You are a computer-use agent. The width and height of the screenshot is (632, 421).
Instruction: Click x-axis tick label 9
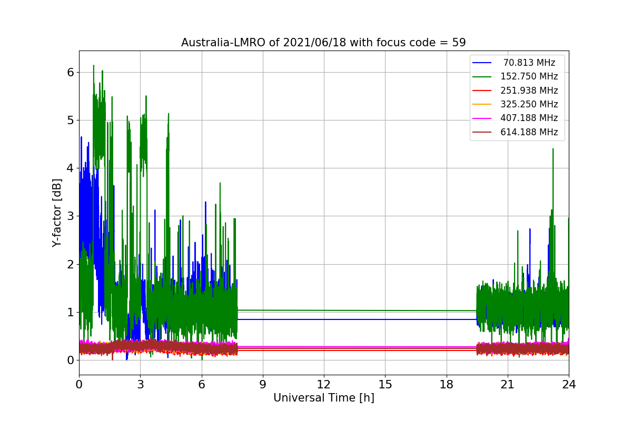tap(262, 385)
